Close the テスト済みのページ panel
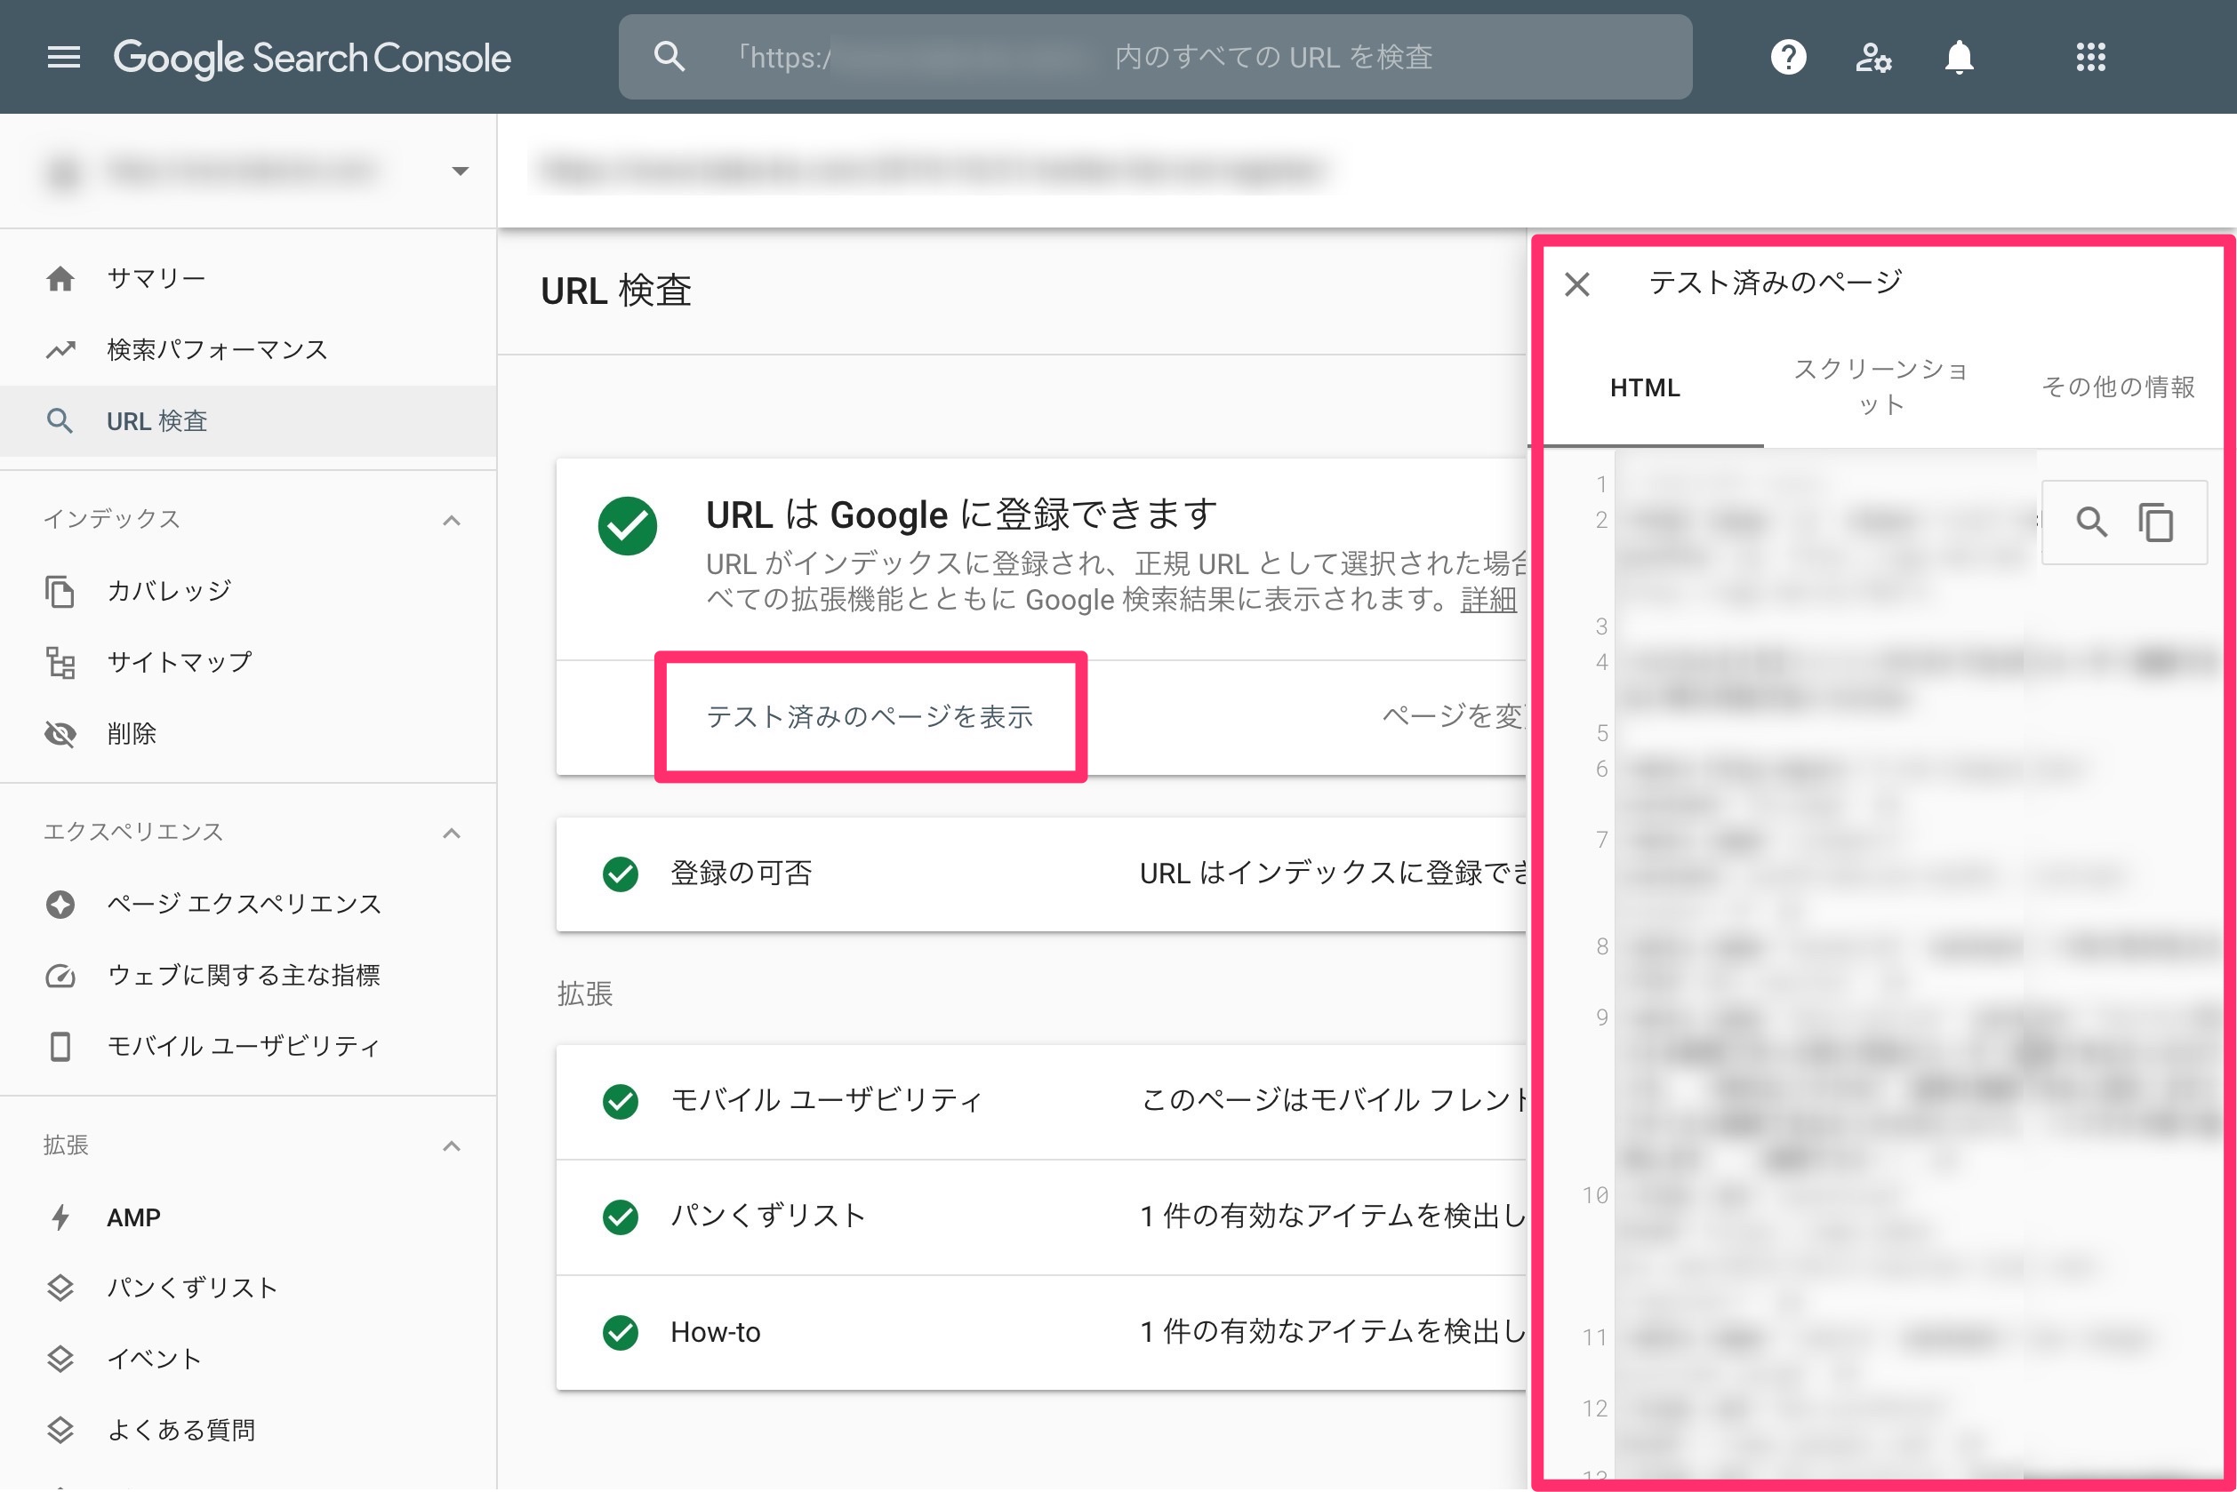Viewport: 2237px width, 1492px height. (x=1576, y=283)
